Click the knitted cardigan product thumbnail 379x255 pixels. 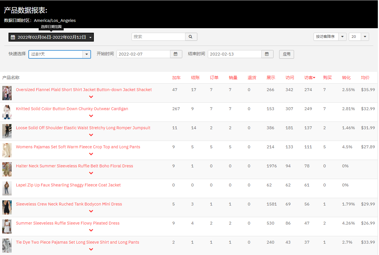click(7, 112)
